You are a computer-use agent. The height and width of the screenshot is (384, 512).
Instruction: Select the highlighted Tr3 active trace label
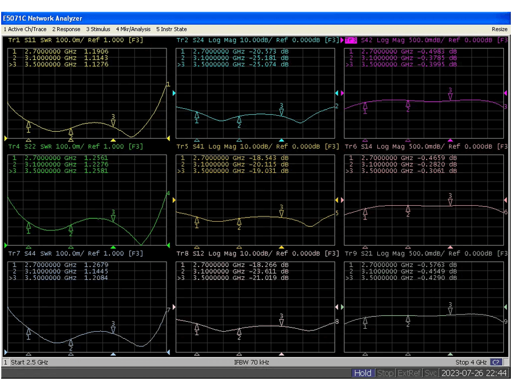pyautogui.click(x=350, y=41)
